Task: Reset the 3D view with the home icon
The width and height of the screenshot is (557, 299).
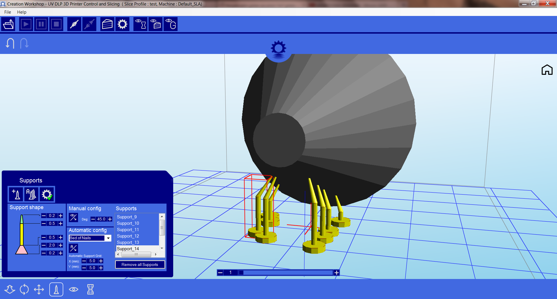Action: [x=547, y=70]
